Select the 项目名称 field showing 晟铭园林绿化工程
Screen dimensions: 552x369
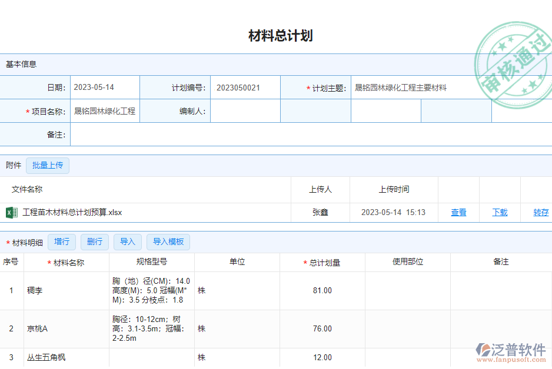click(105, 110)
